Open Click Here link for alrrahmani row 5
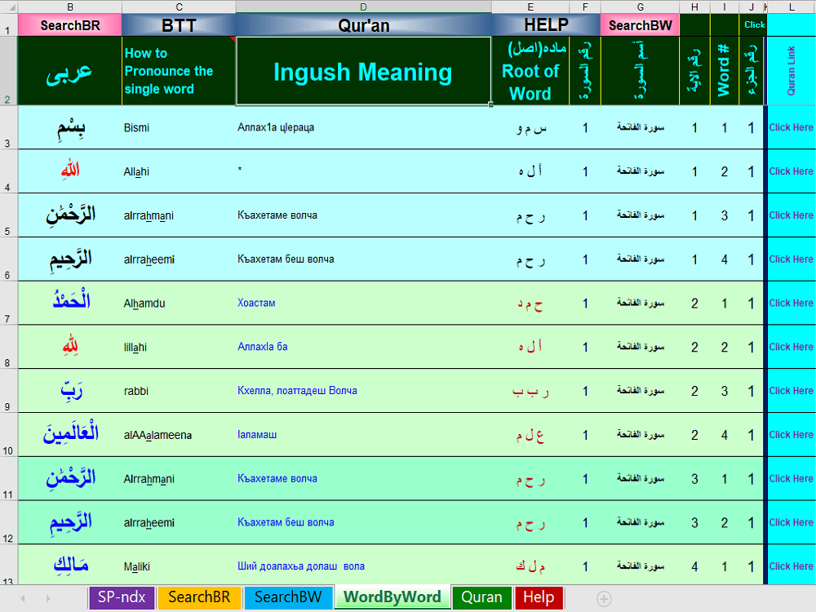 [791, 215]
